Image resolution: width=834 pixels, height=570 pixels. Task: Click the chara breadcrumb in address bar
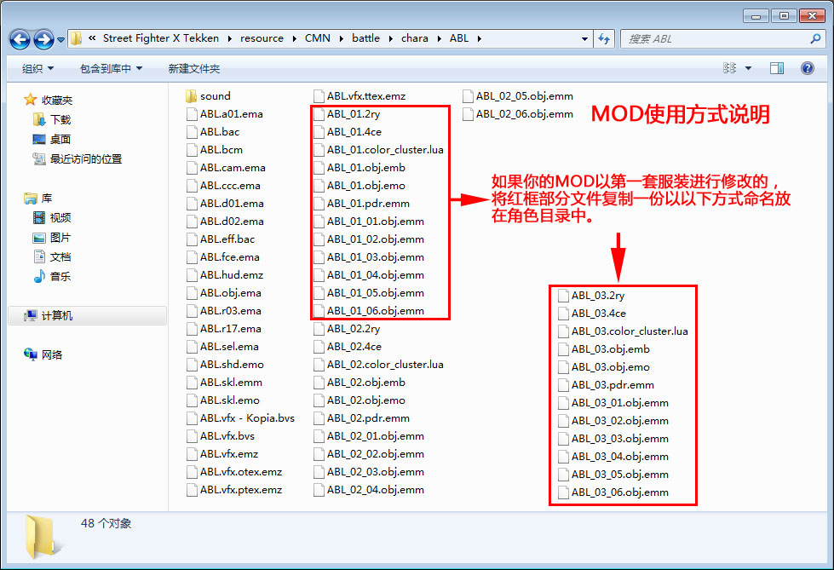414,38
